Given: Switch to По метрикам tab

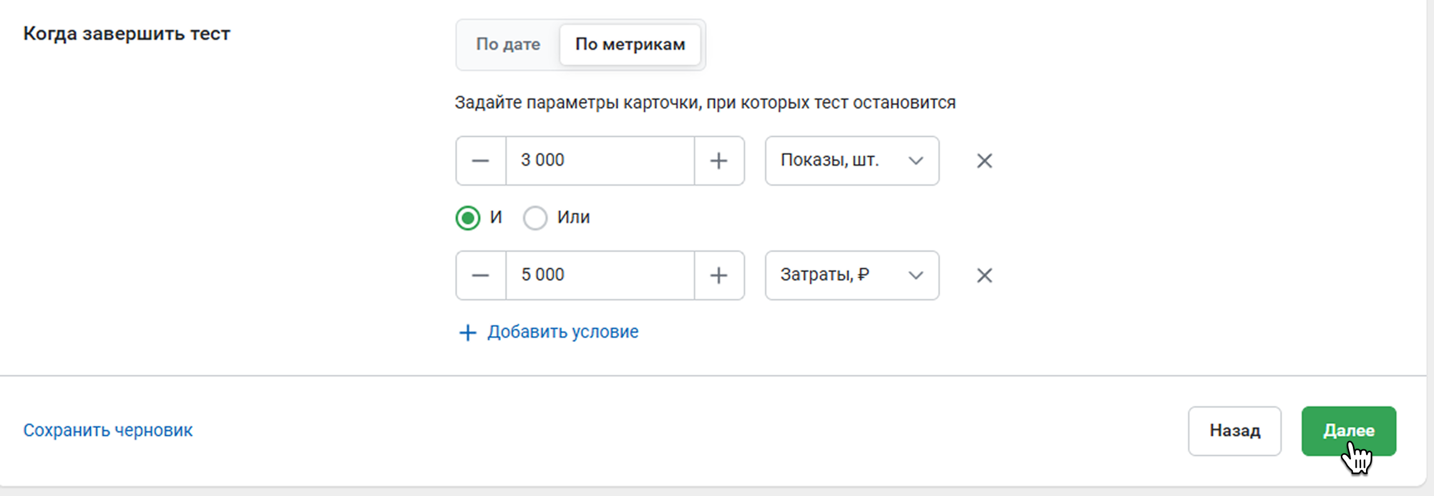Looking at the screenshot, I should 630,44.
